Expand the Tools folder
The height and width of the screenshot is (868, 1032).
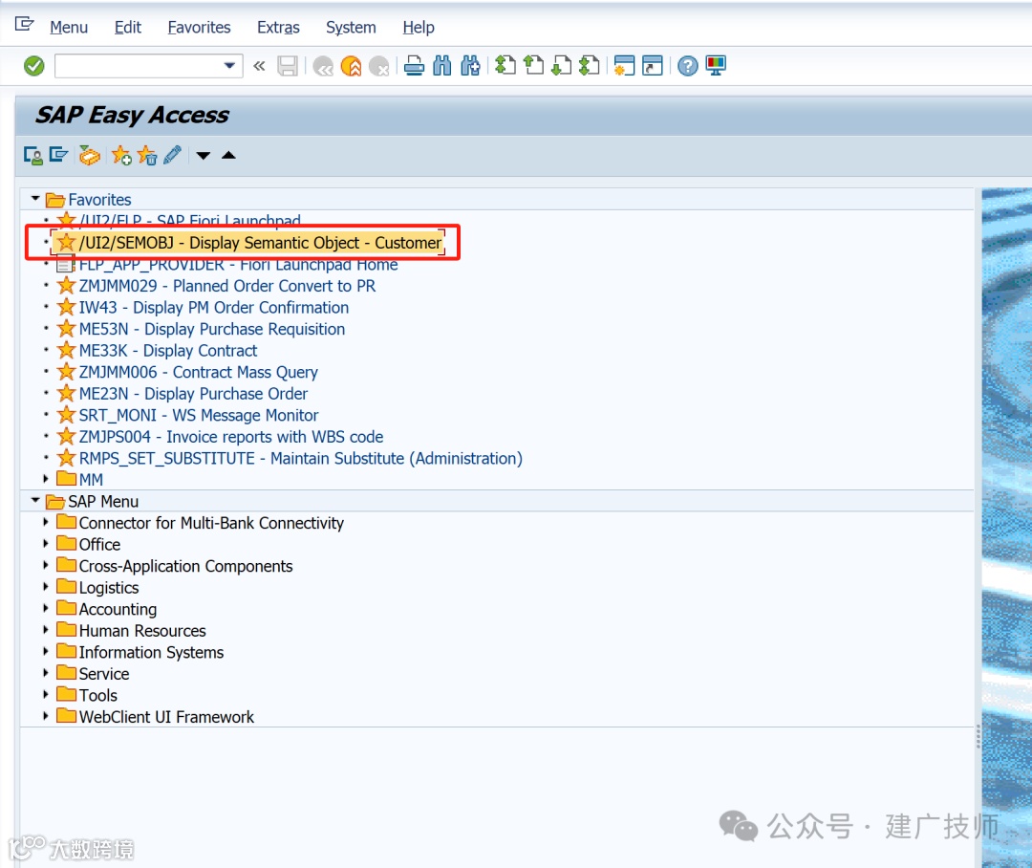(x=46, y=694)
